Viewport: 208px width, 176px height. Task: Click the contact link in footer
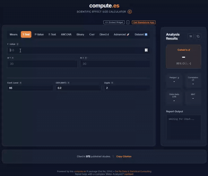click(x=129, y=174)
